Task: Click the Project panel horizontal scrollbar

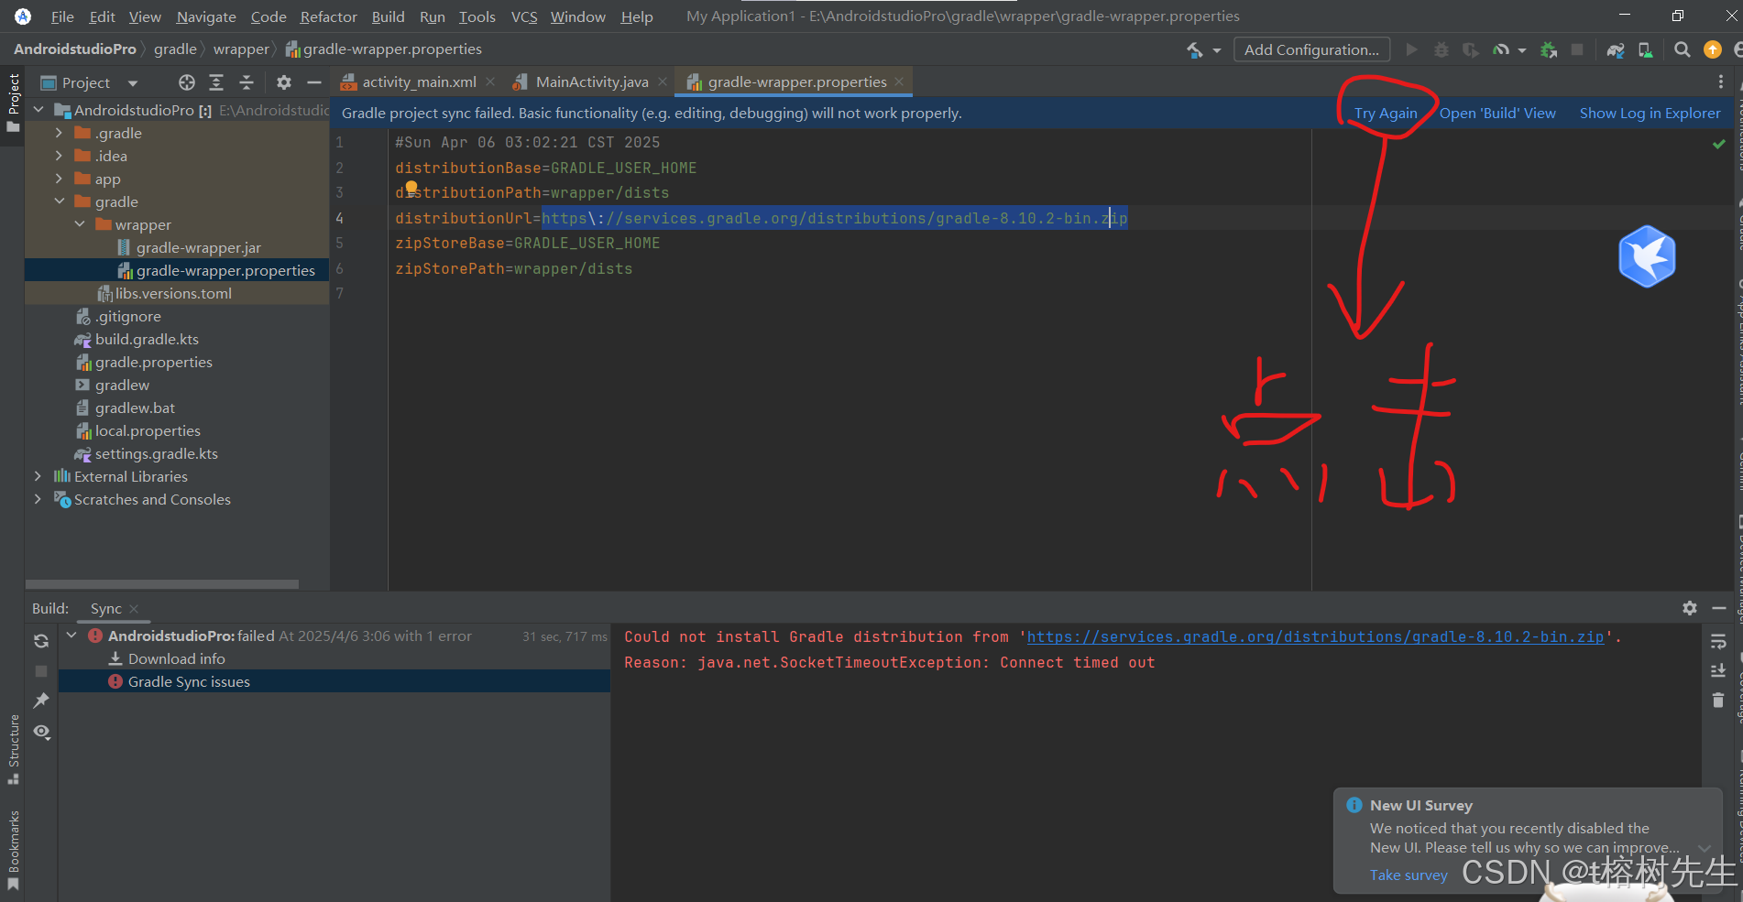Action: pyautogui.click(x=162, y=584)
